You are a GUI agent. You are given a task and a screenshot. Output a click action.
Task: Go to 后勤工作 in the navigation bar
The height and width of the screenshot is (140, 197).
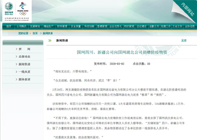tap(154, 26)
